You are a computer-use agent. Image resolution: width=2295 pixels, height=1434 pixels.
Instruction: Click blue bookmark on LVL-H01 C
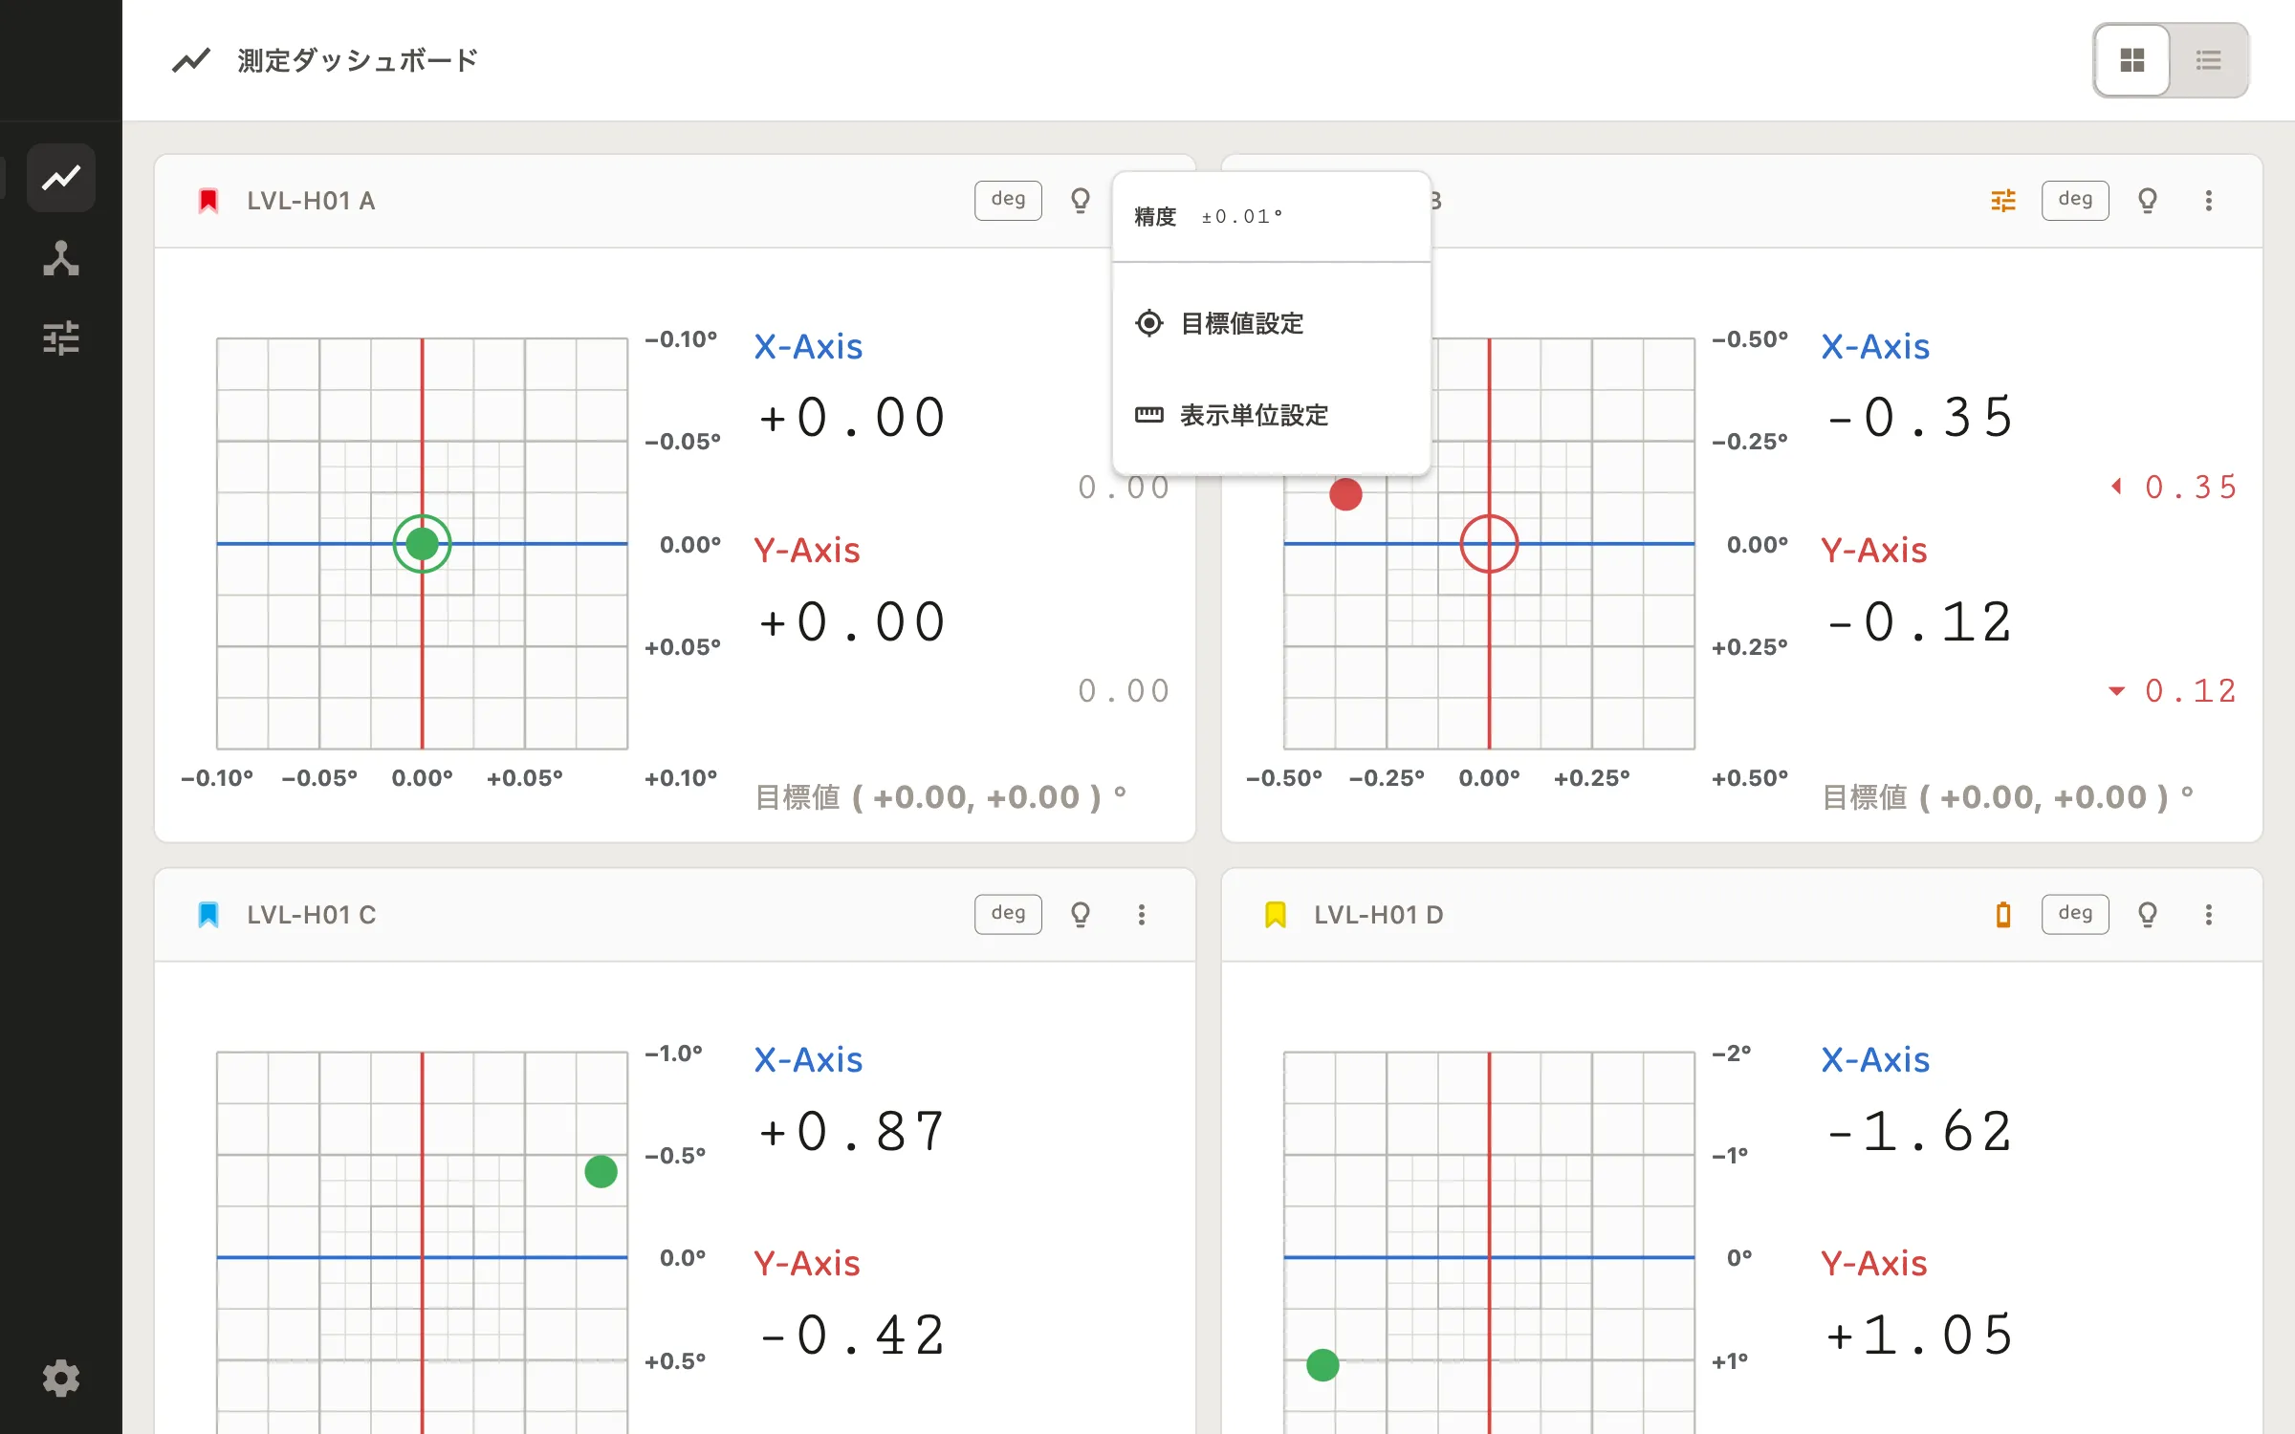(x=208, y=915)
